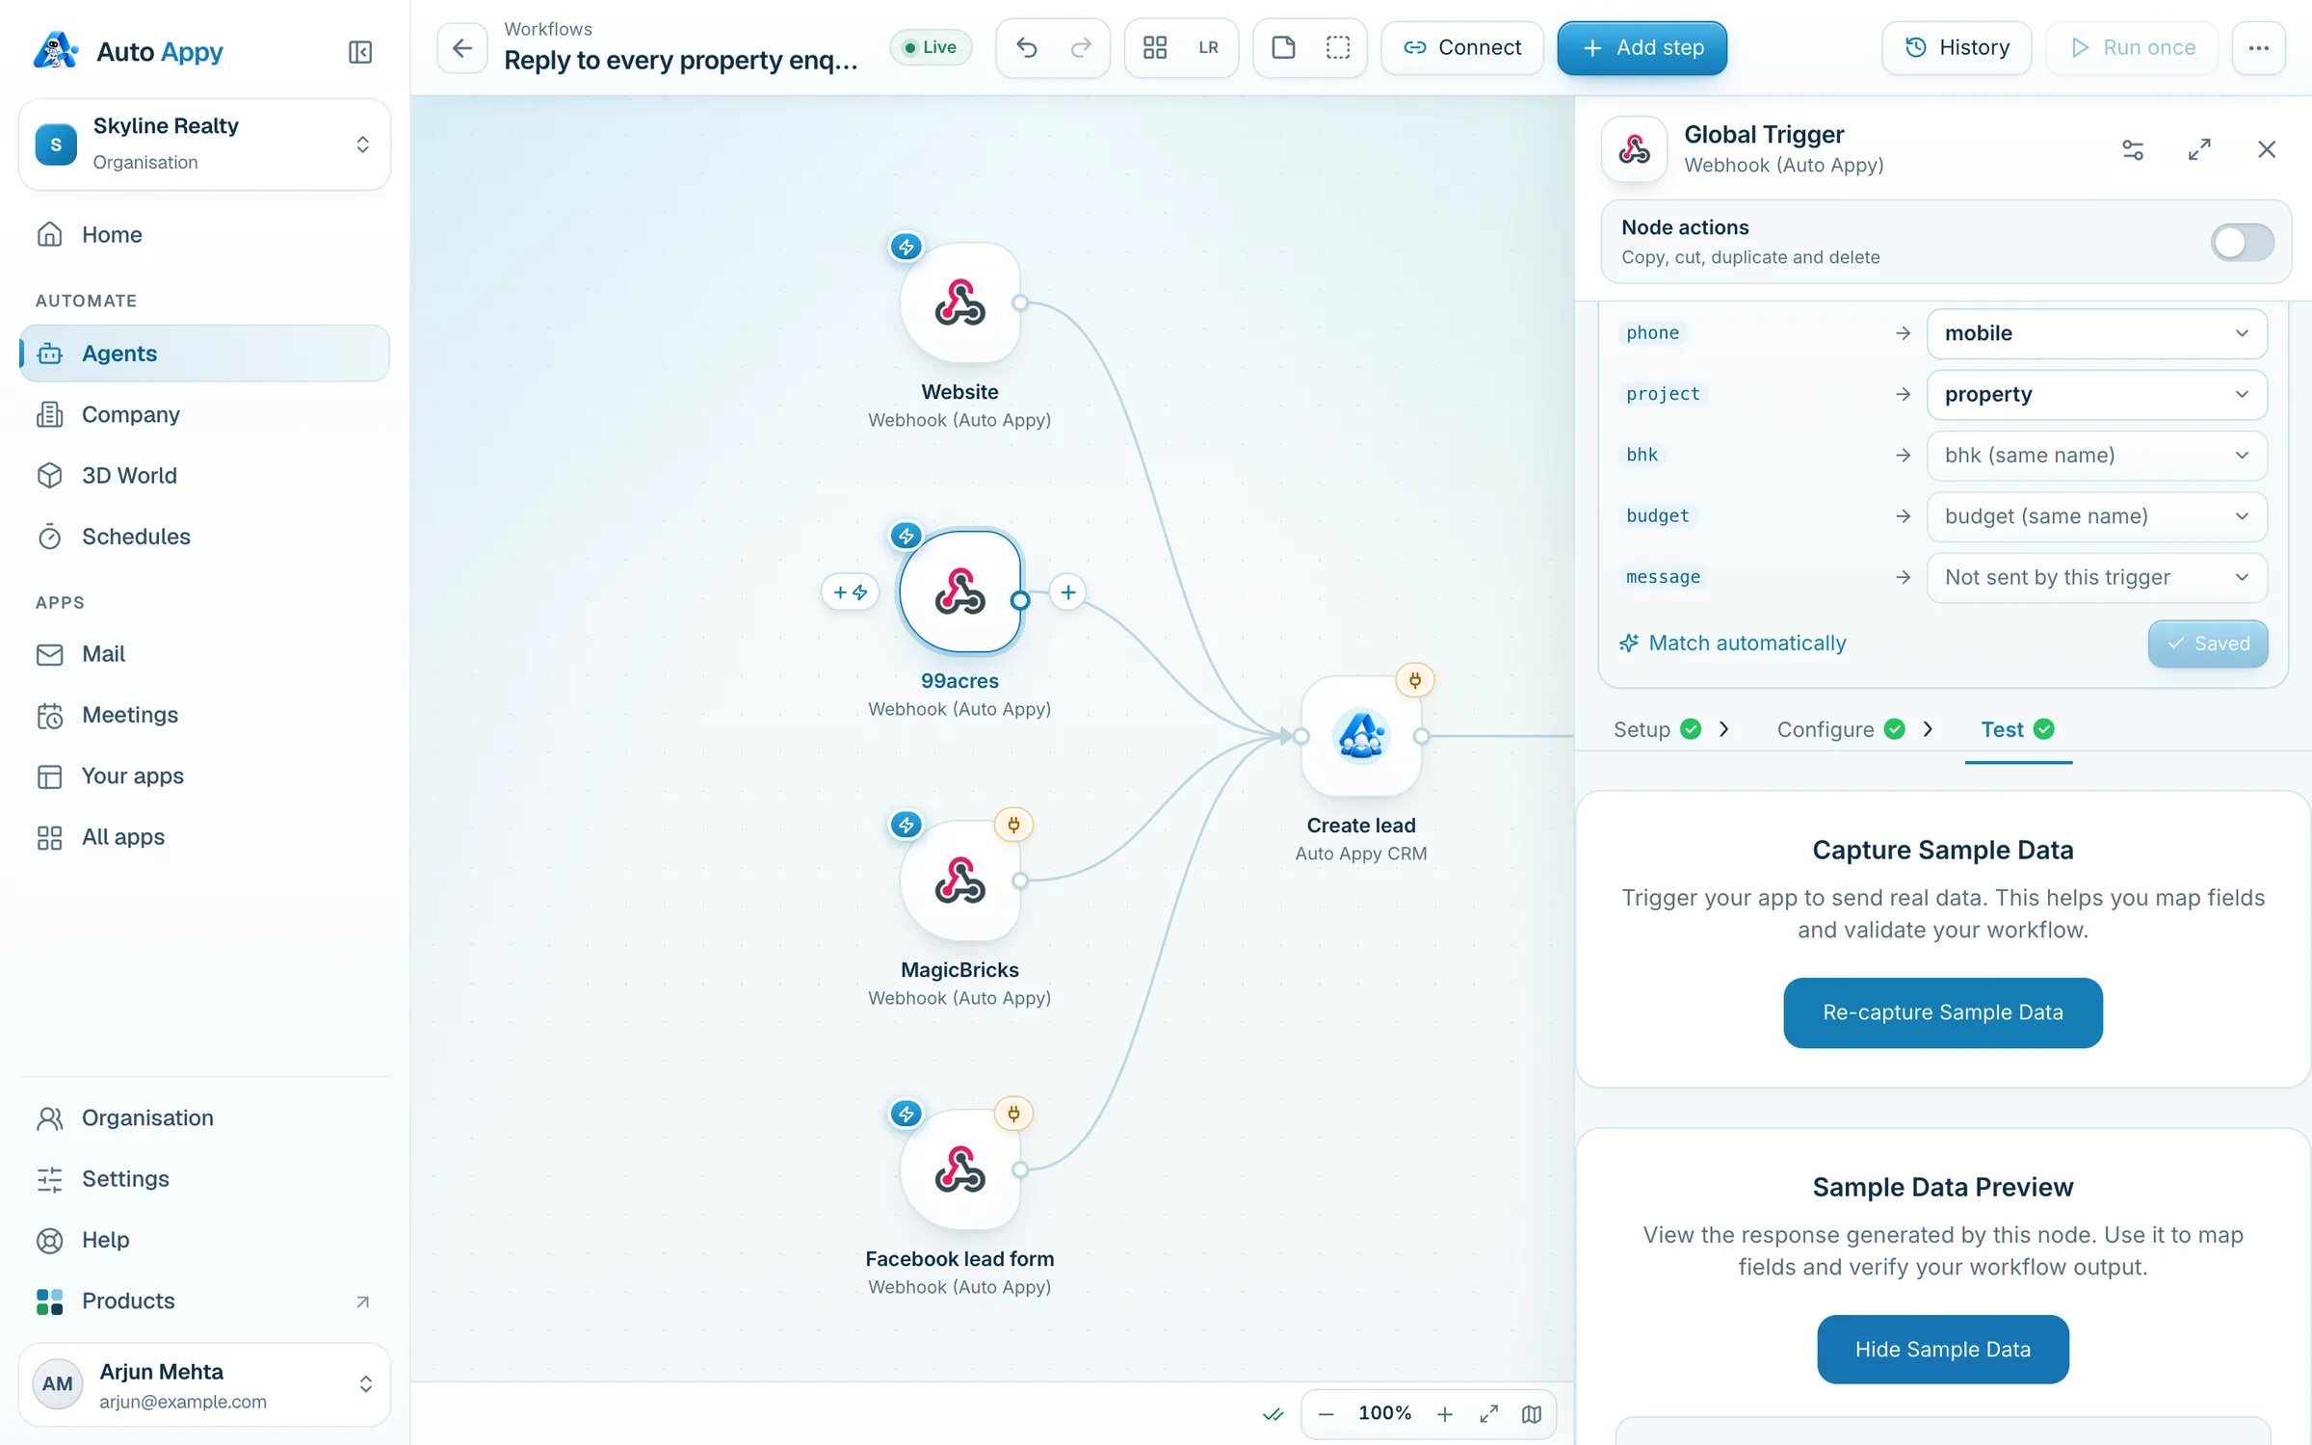Click Hide Sample Data button
This screenshot has height=1445, width=2312.
click(x=1942, y=1350)
